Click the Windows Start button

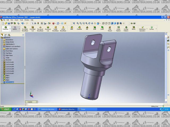pyautogui.click(x=5, y=109)
